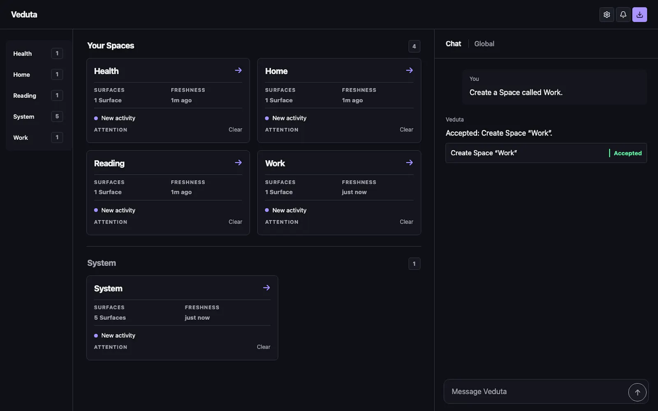
Task: Open the Work space arrow
Action: 409,162
